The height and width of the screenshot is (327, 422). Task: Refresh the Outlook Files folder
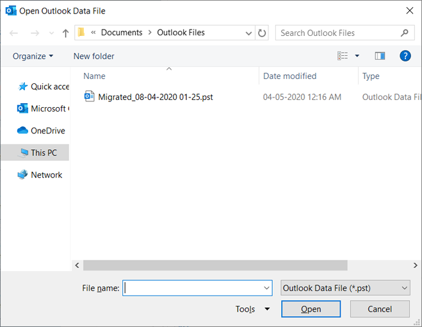(262, 33)
